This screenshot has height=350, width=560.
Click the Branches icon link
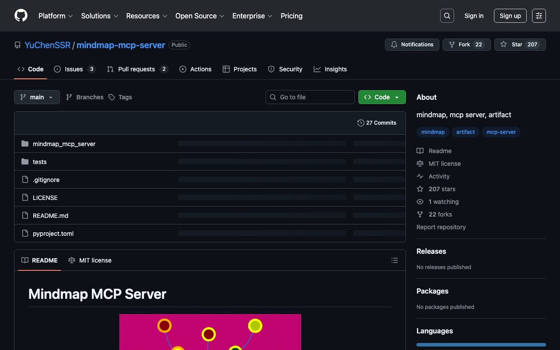[85, 97]
